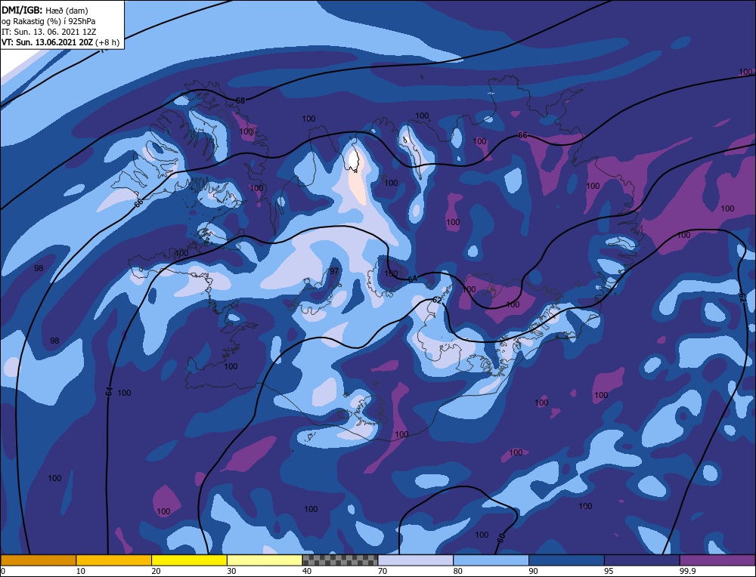Click the '70' legend scale label
Image resolution: width=756 pixels, height=577 pixels.
click(x=383, y=571)
